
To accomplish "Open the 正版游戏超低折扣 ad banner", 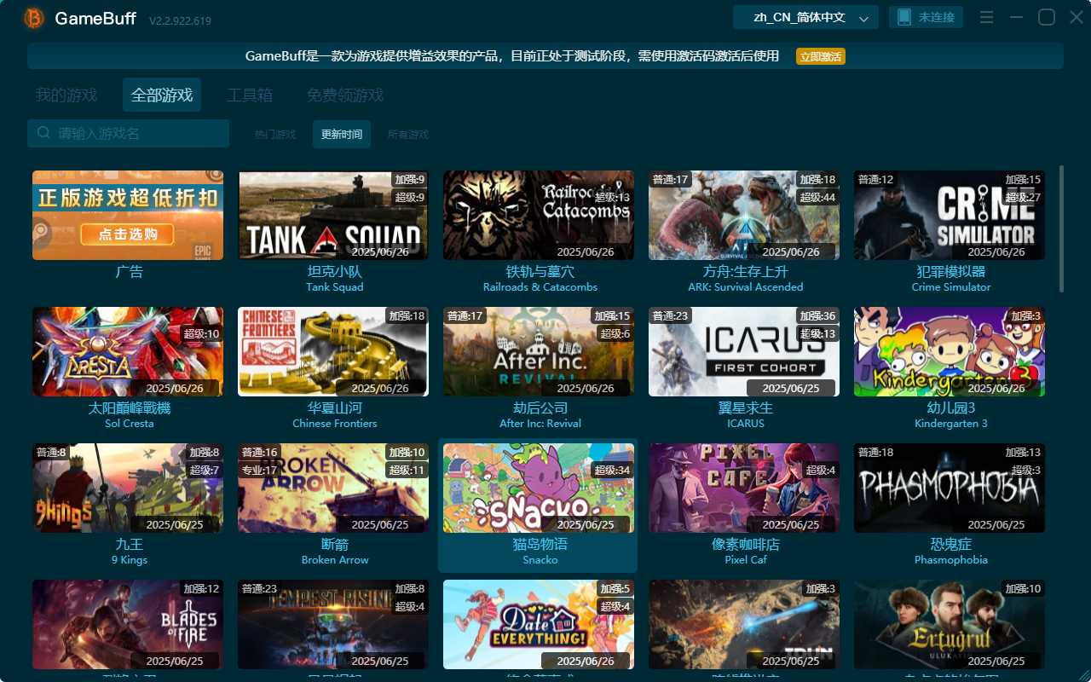I will [x=128, y=215].
